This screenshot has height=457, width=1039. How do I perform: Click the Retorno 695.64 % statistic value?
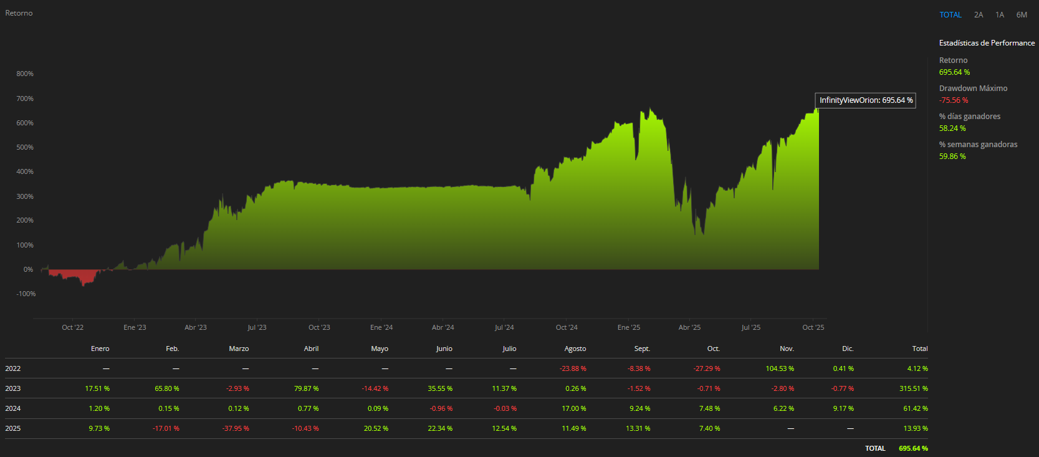[x=954, y=72]
